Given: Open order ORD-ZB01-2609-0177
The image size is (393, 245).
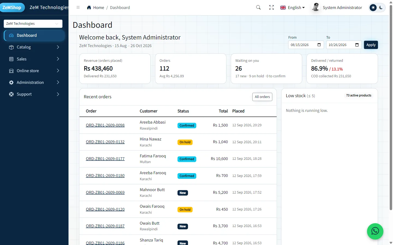Looking at the screenshot, I should pyautogui.click(x=105, y=159).
